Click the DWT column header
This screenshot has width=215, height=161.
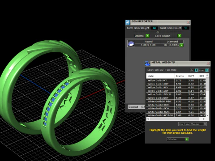click(x=193, y=76)
